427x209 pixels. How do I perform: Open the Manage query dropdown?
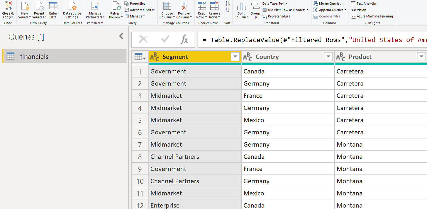pos(135,16)
